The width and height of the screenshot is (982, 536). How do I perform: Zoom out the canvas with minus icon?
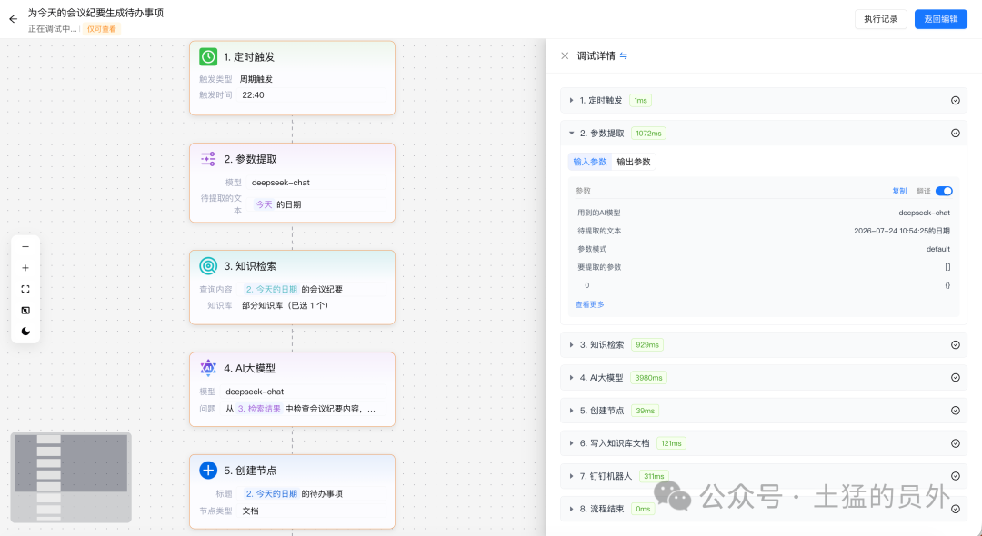pyautogui.click(x=25, y=247)
